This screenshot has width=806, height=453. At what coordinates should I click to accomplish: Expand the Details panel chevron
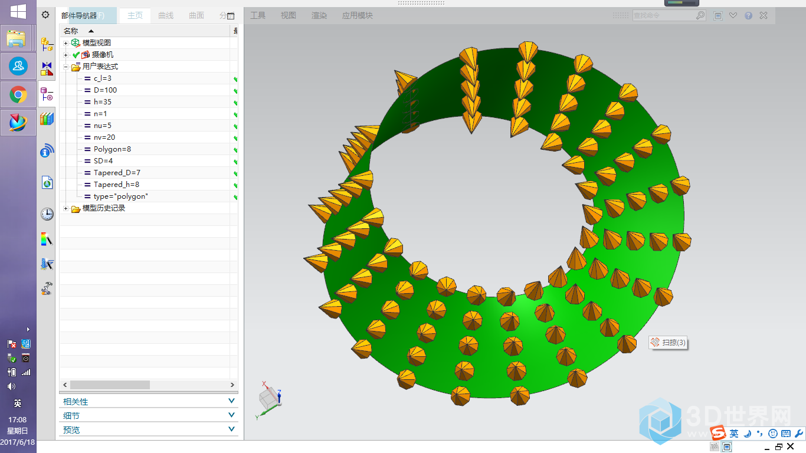231,415
